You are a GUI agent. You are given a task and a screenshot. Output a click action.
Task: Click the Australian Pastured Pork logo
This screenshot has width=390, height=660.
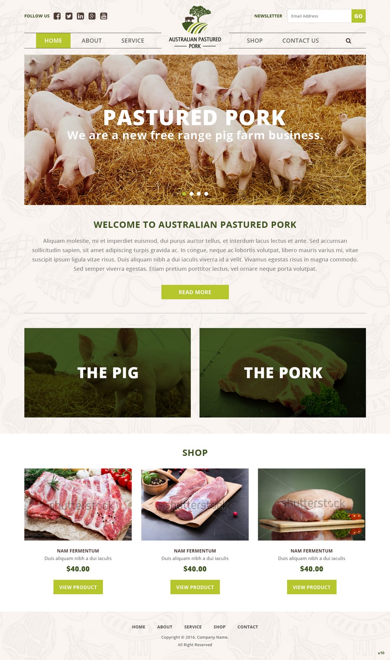click(x=195, y=27)
